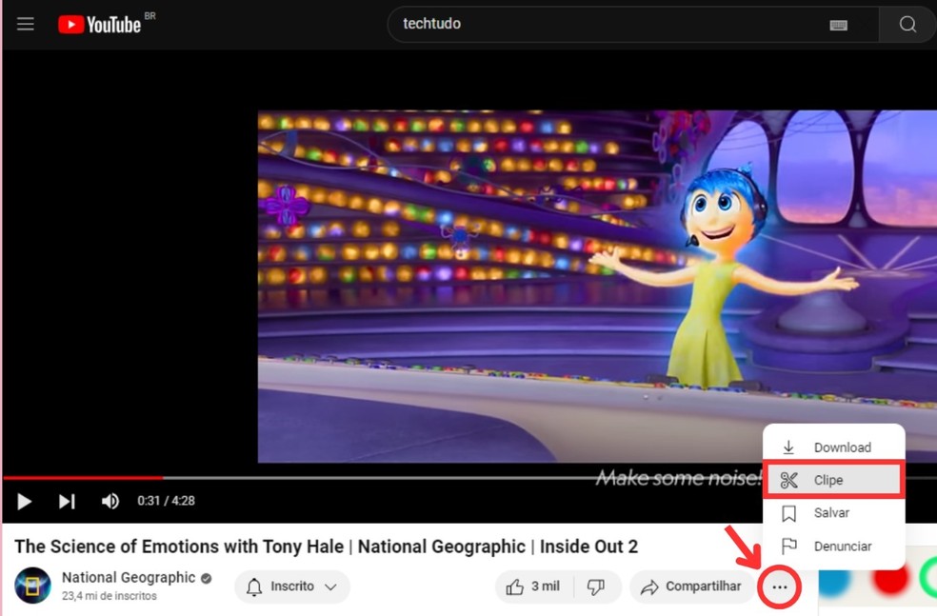Go to YouTube home via logo

pyautogui.click(x=99, y=24)
